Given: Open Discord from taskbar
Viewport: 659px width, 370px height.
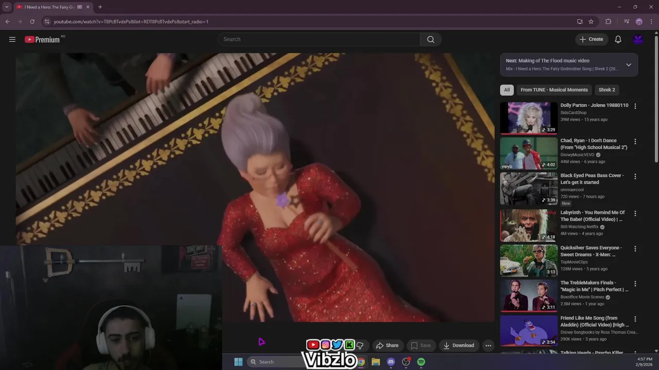Looking at the screenshot, I should tap(391, 362).
